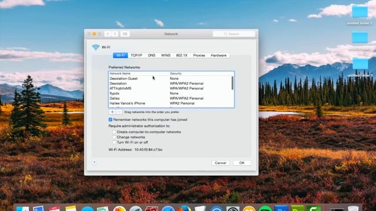376x211 pixels.
Task: Click the Search field in Network window
Action: tap(234, 34)
